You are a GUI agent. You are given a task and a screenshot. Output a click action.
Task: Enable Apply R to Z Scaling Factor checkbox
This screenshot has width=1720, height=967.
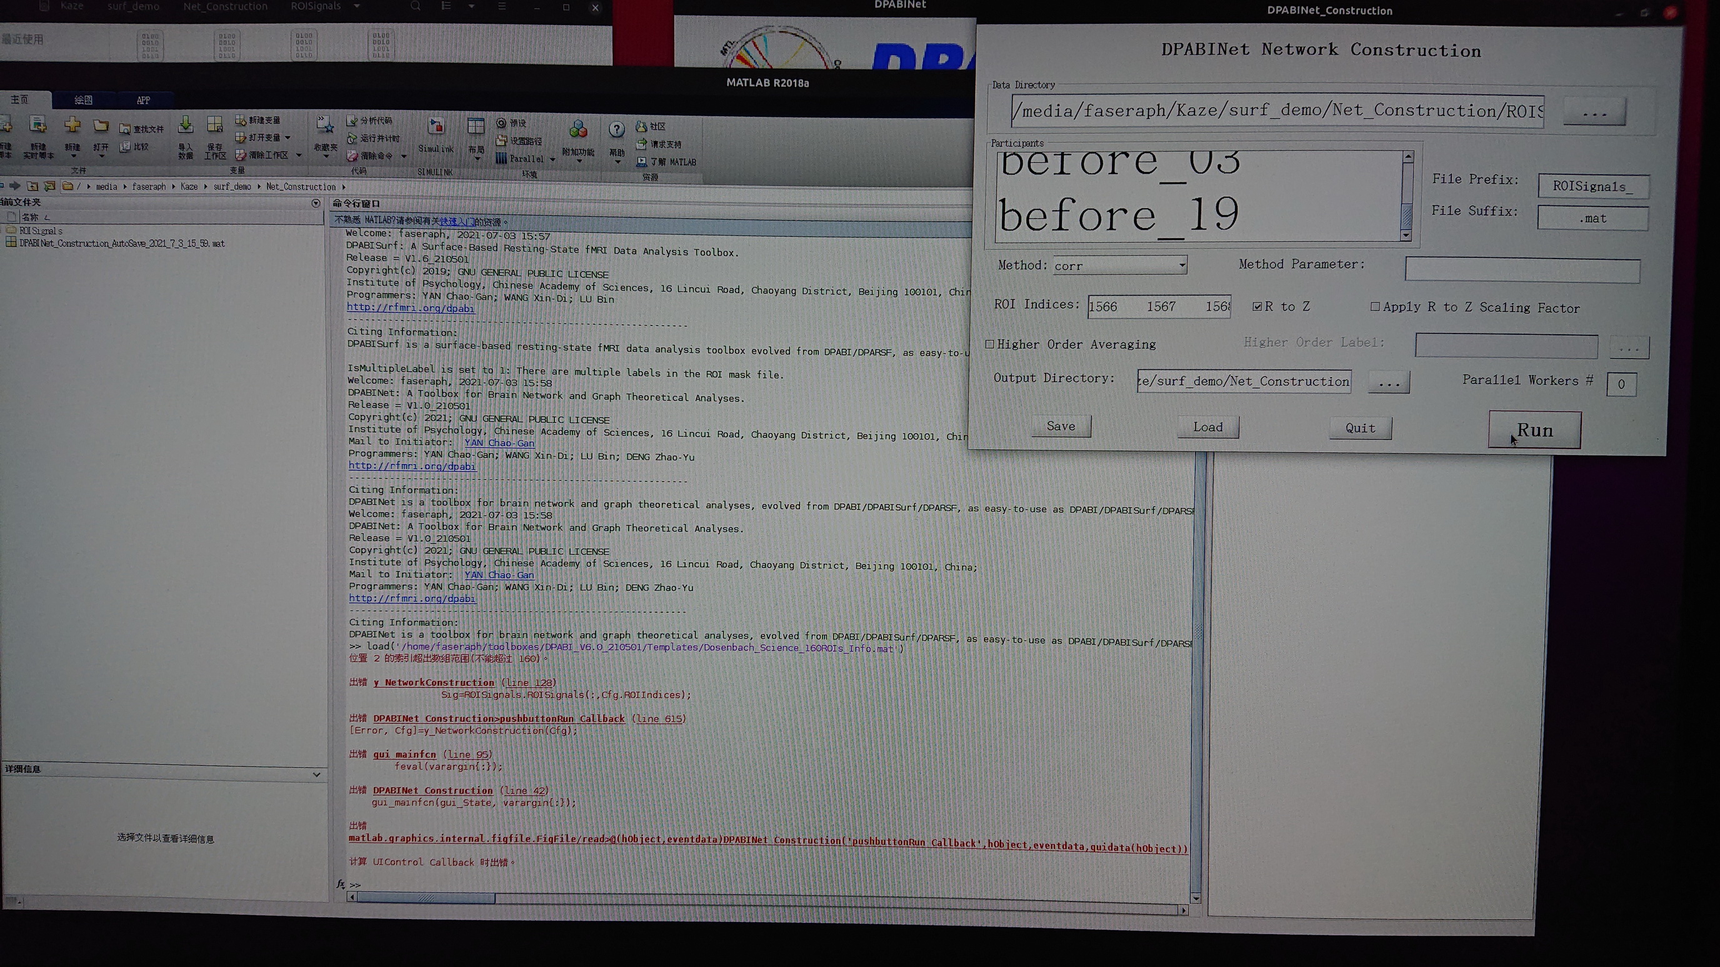pos(1375,306)
